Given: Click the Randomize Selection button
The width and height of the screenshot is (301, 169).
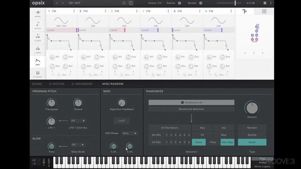Looking at the screenshot, I should [x=191, y=109].
